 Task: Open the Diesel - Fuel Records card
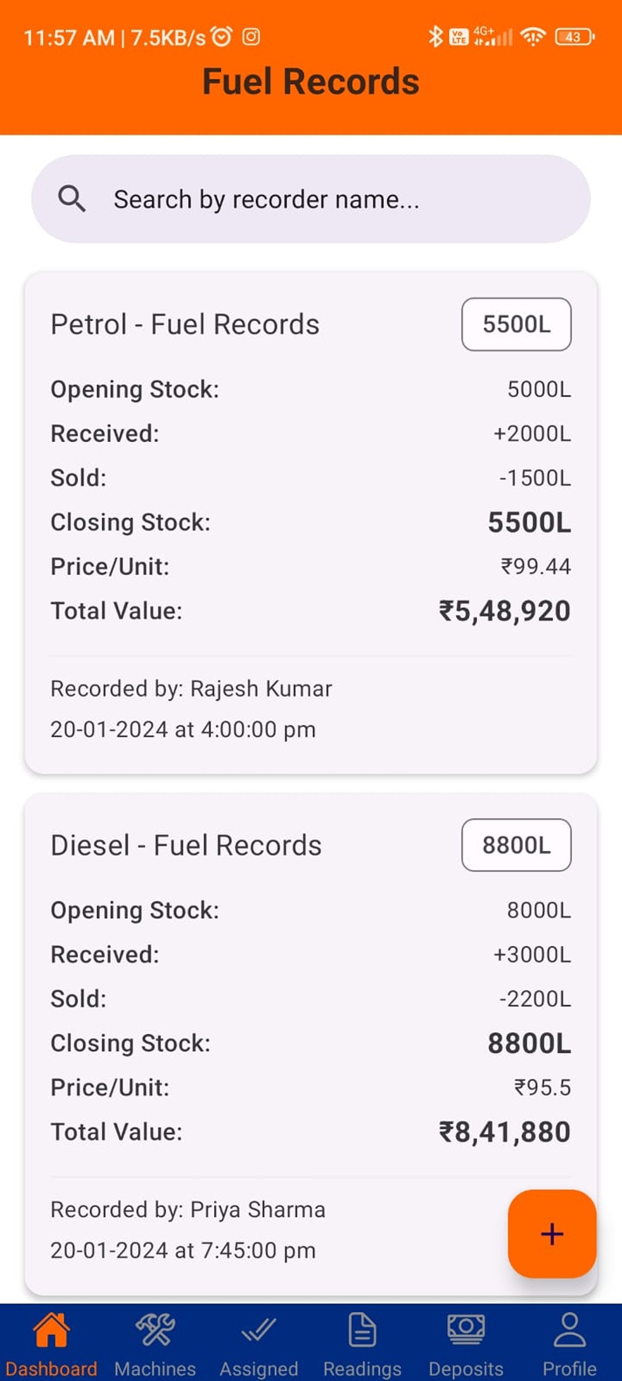click(186, 846)
